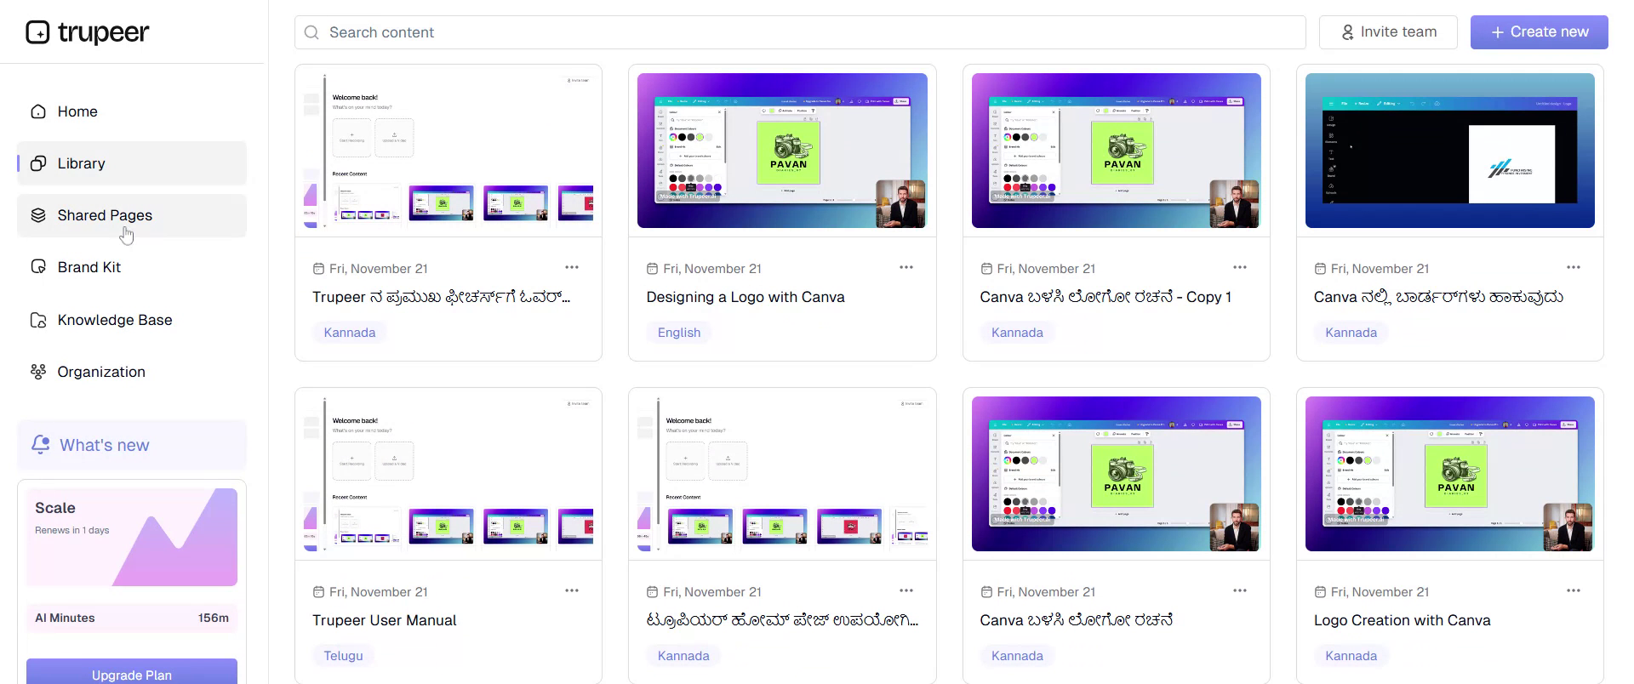Open the Knowledge Base section
Image resolution: width=1634 pixels, height=684 pixels.
(132, 320)
